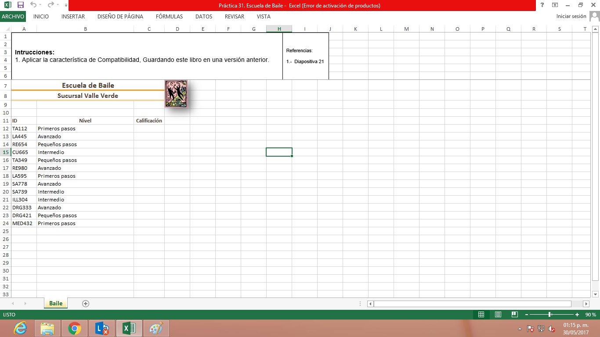The height and width of the screenshot is (337, 600).
Task: Click the zoom out minus button
Action: click(x=526, y=315)
